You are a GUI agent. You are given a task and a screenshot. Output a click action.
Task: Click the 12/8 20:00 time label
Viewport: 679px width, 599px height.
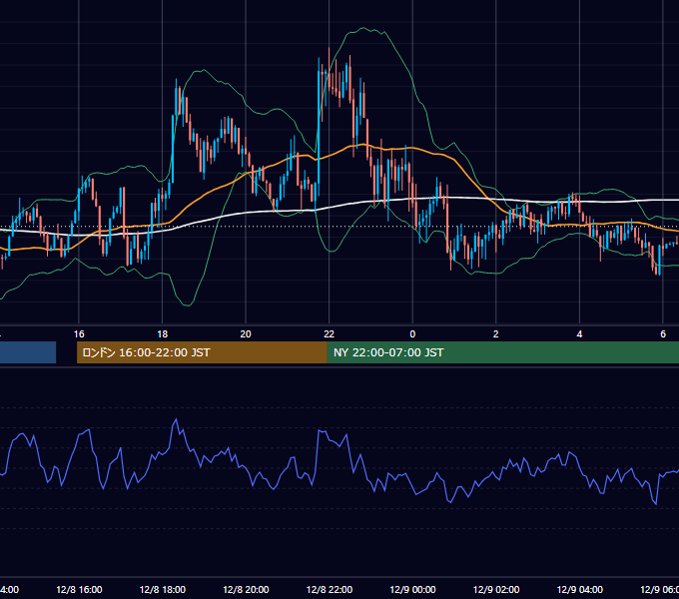point(246,589)
